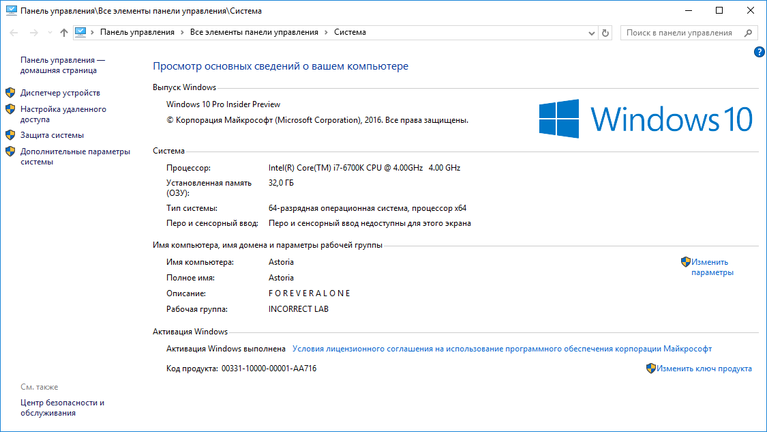
Task: Expand the address bar history dropdown
Action: [x=591, y=33]
